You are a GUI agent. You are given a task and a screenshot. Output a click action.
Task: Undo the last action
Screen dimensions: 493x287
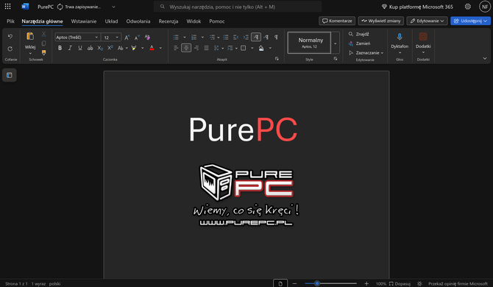[x=10, y=37]
